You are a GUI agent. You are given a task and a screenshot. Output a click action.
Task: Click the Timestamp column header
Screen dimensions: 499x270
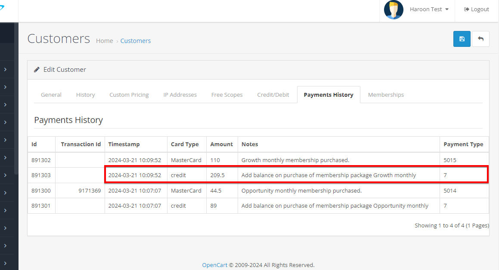(124, 144)
